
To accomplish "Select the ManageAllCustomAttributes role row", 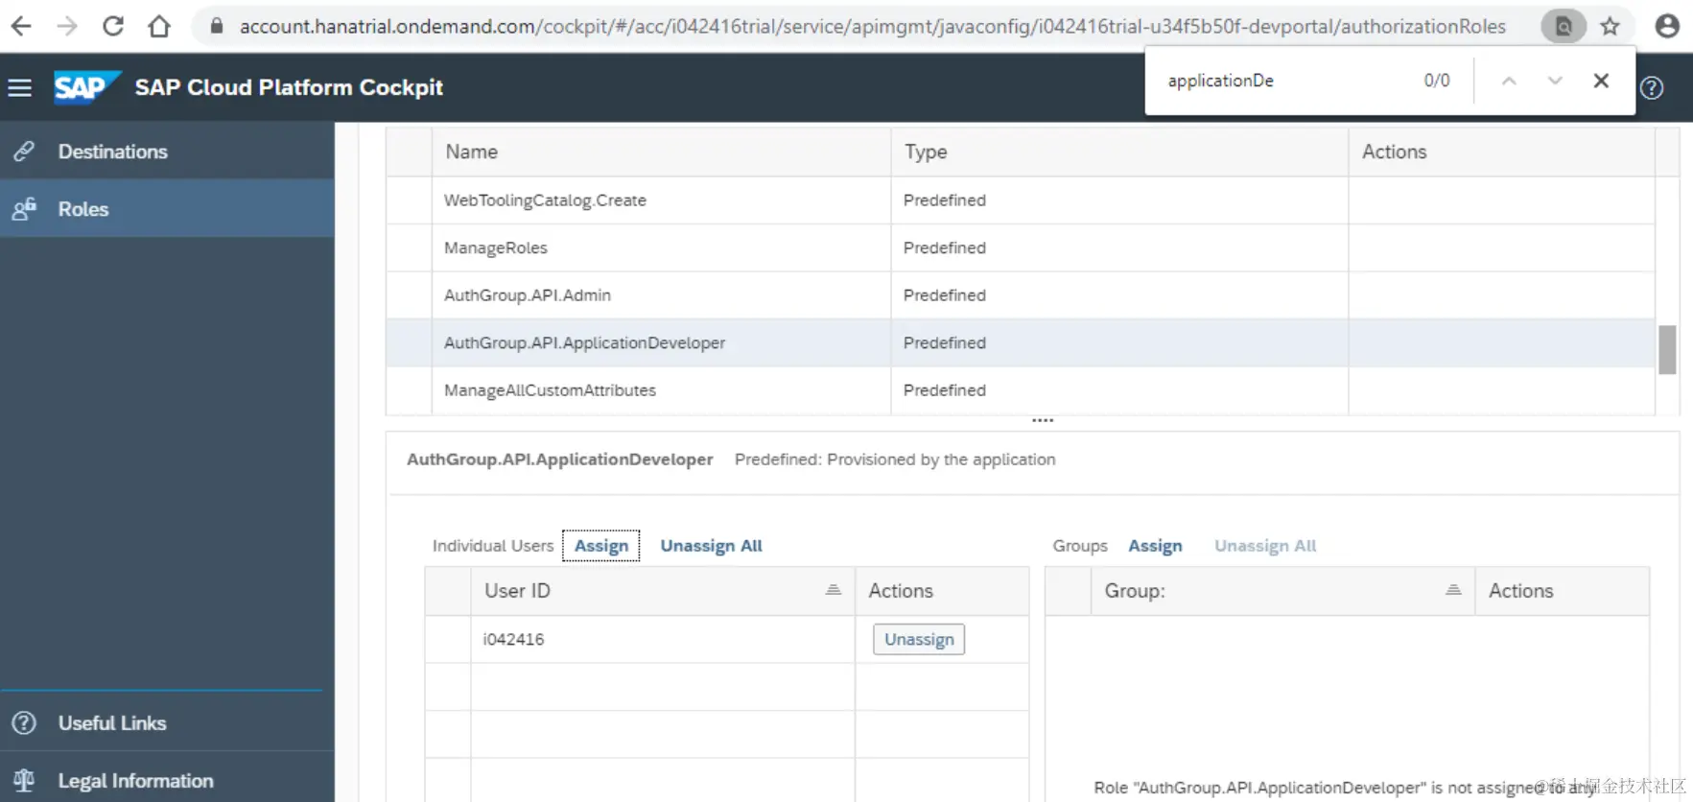I will pyautogui.click(x=1021, y=390).
